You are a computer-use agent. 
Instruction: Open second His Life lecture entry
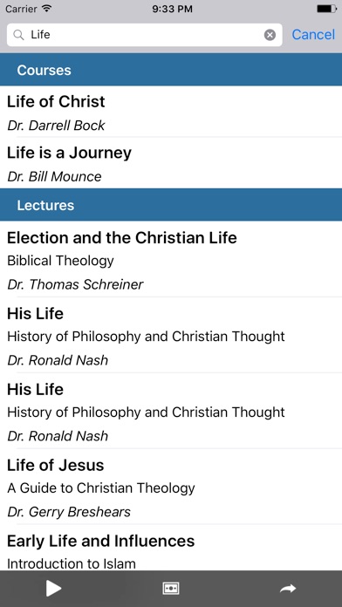point(171,411)
